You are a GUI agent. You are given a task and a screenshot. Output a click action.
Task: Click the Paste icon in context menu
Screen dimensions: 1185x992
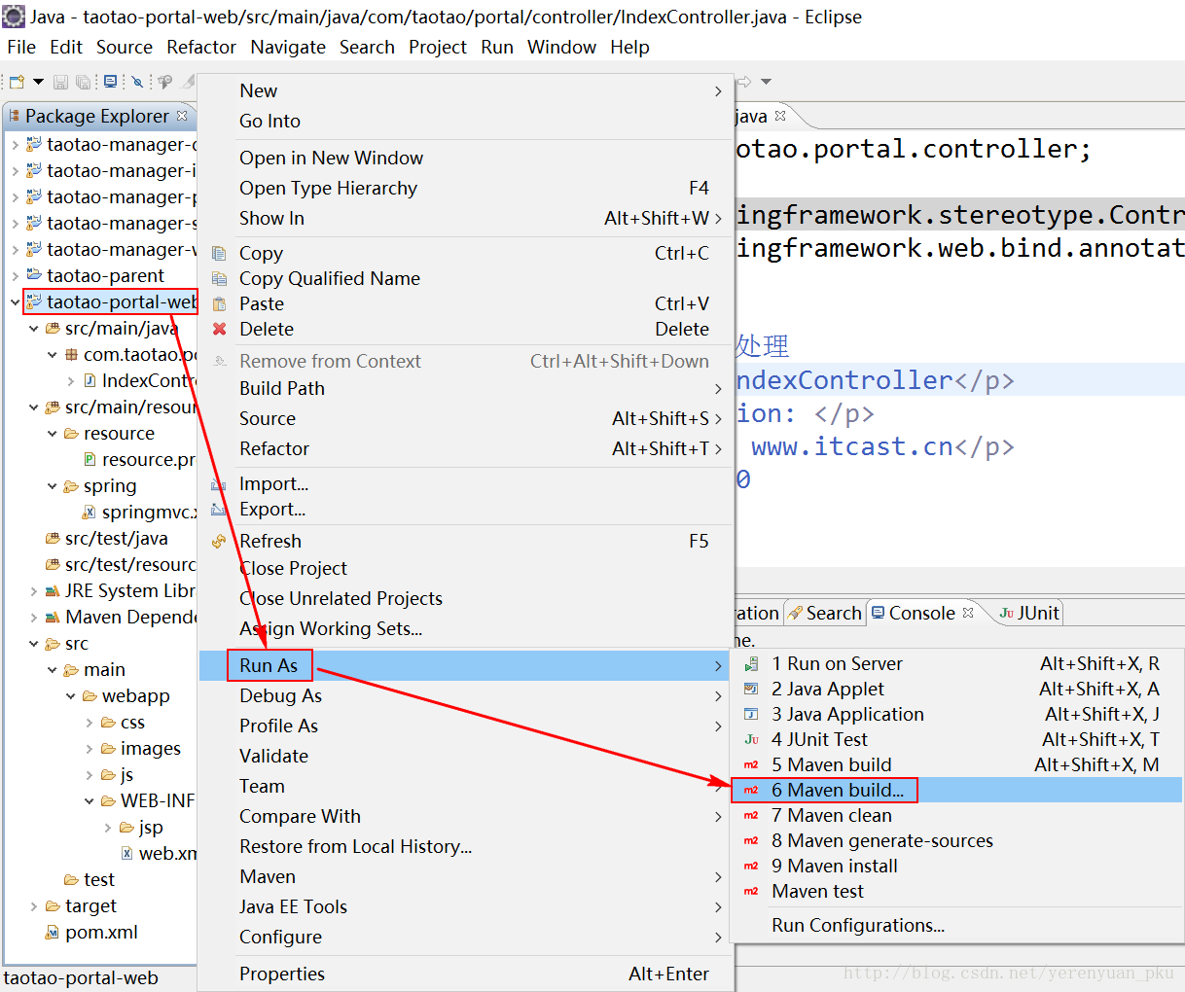coord(219,303)
